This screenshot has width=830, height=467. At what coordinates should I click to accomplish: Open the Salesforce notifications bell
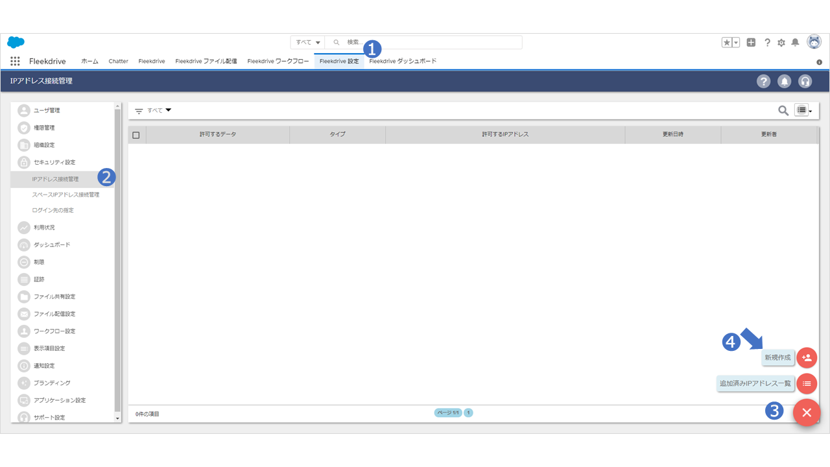tap(795, 42)
